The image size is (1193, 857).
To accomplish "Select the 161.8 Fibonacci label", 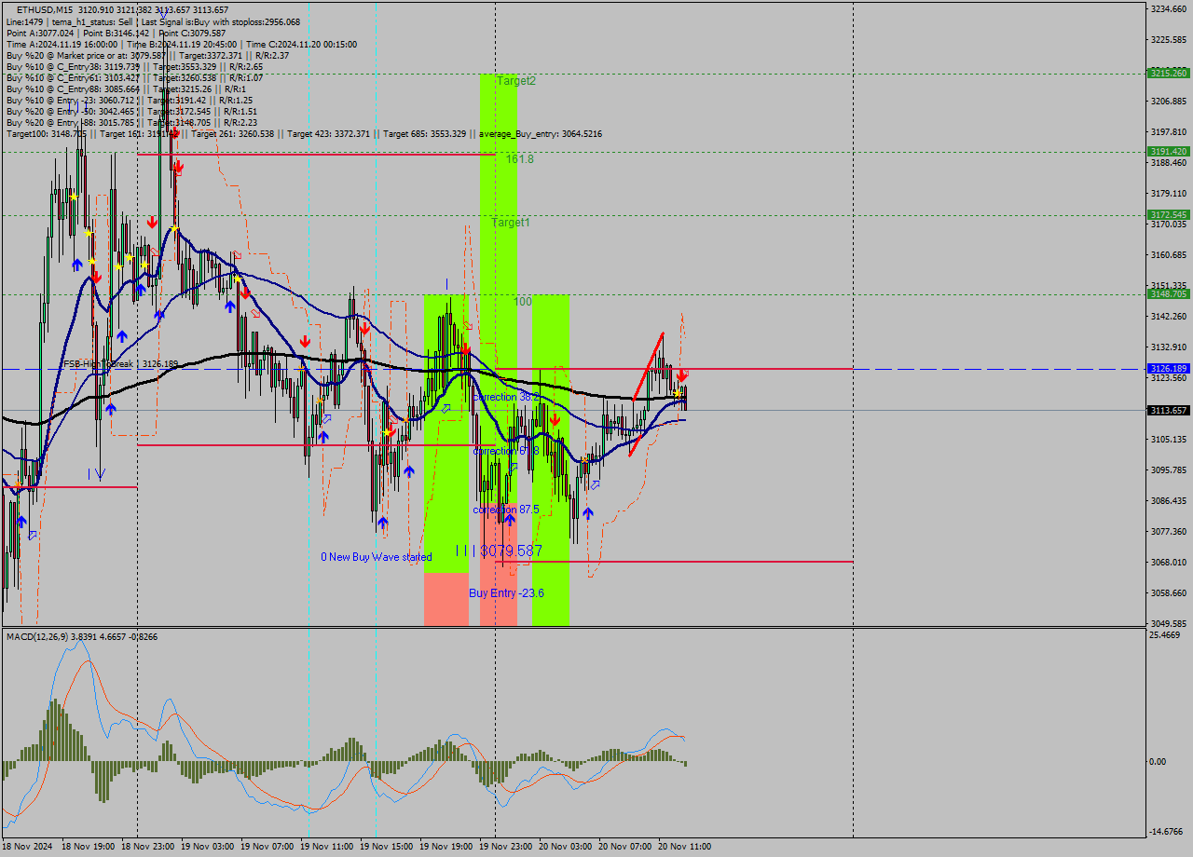I will (520, 159).
